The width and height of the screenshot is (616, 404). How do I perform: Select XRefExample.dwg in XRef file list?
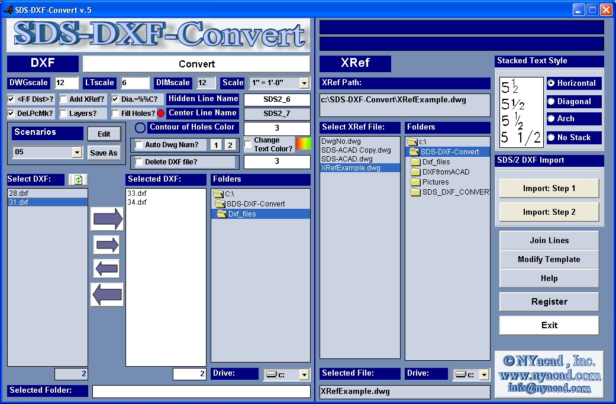360,168
